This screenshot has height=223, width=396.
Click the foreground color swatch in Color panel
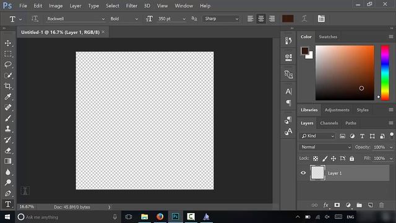[304, 51]
